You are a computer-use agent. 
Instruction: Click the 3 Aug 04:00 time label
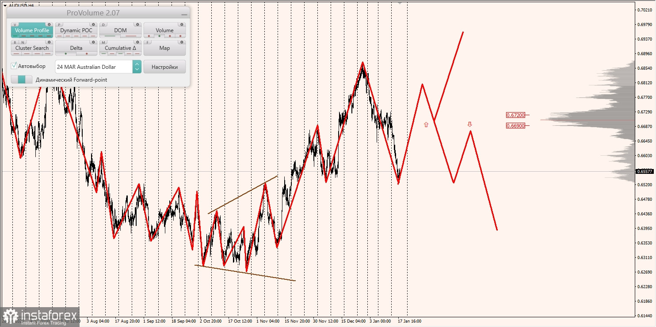pyautogui.click(x=98, y=321)
